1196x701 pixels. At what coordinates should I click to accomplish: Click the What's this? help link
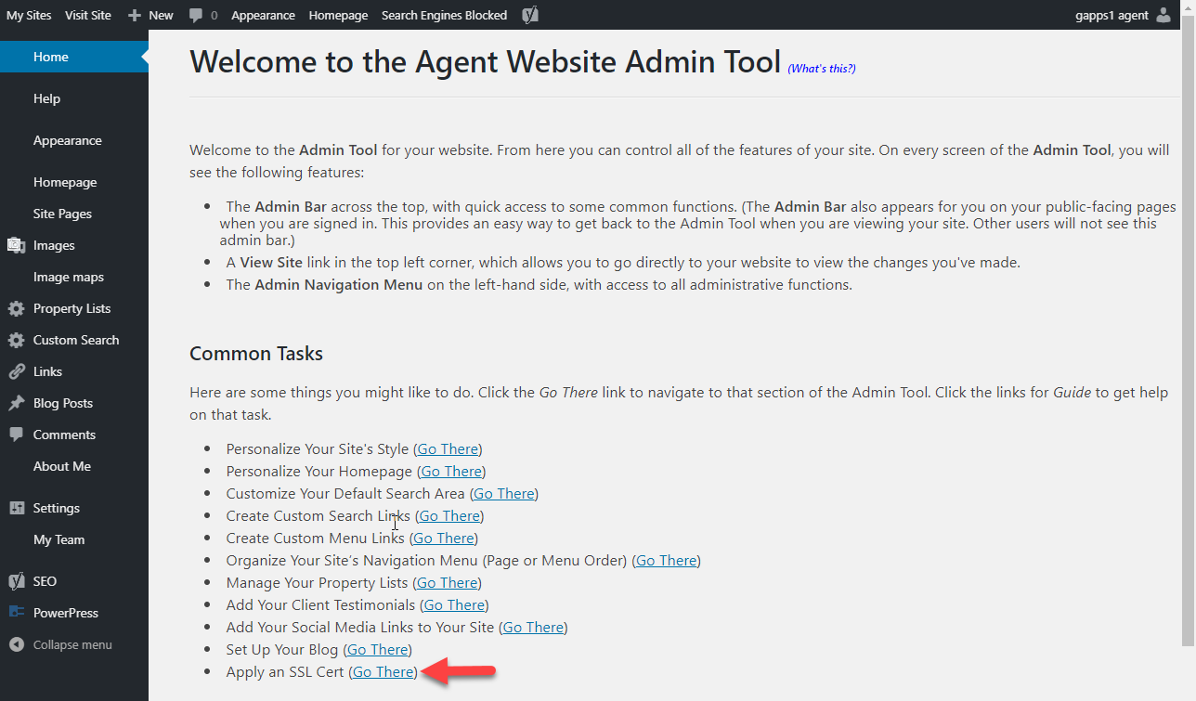(x=821, y=68)
